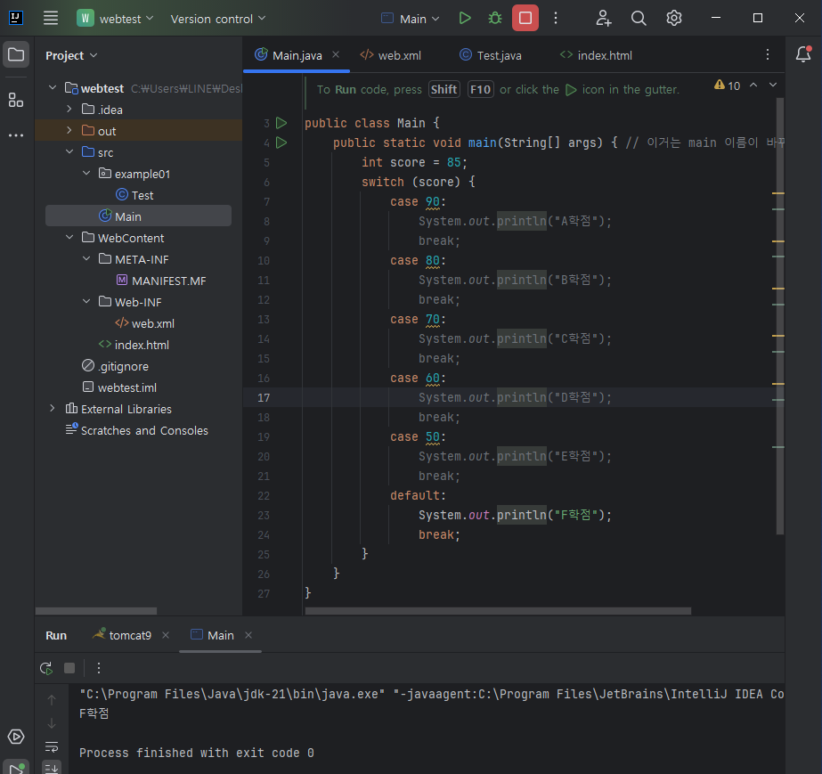The image size is (822, 774).
Task: Open the Version control menu
Action: 218,19
